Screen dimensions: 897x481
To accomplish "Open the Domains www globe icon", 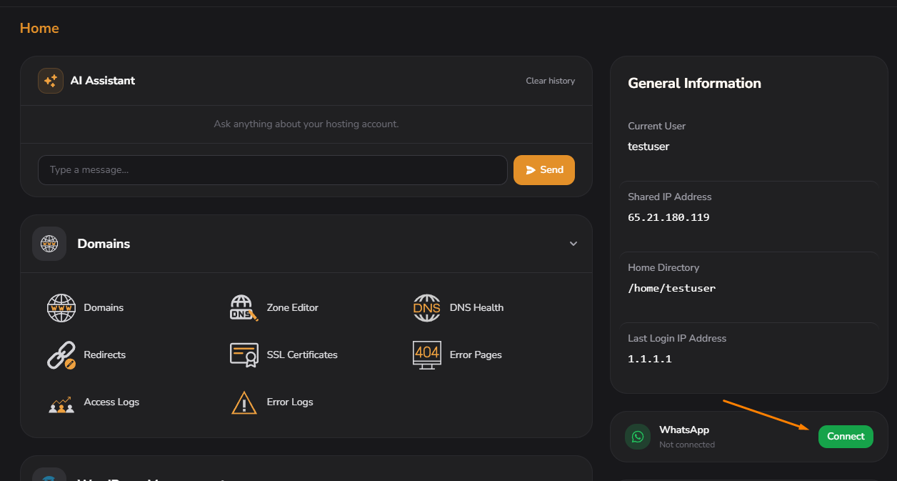I will pos(61,308).
